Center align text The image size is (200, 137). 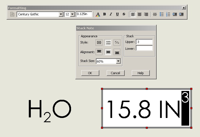point(140,14)
